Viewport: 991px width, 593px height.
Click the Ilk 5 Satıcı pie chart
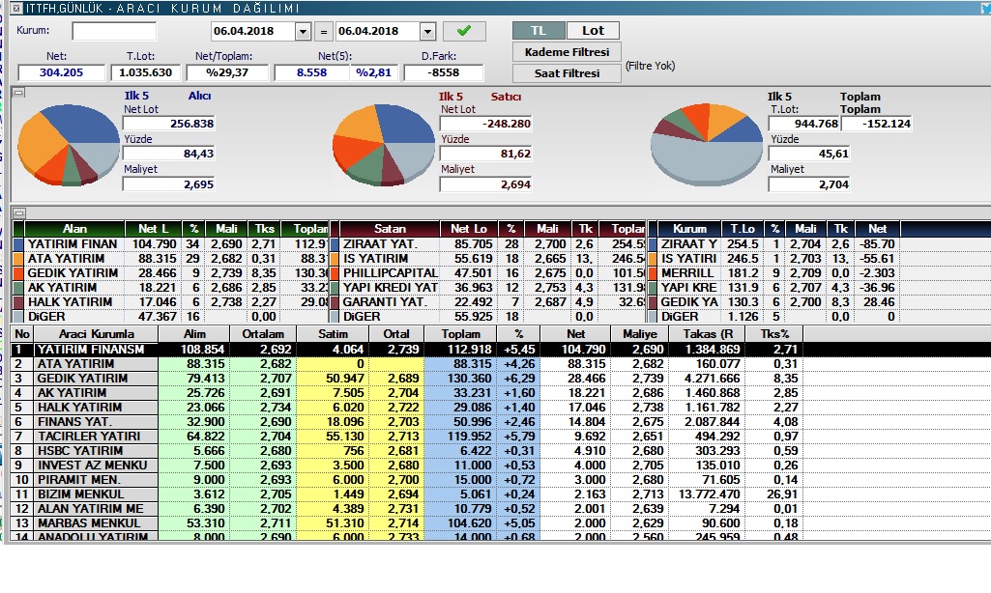coord(384,145)
